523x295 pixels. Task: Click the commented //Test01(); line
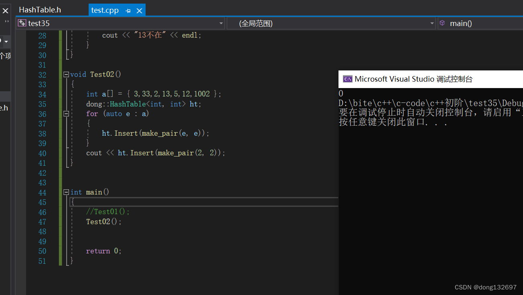click(108, 212)
